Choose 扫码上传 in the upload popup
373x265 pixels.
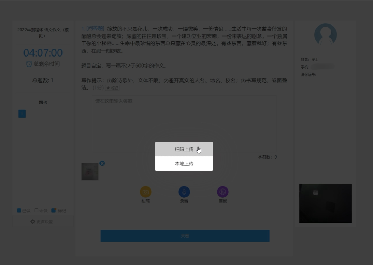(x=184, y=149)
